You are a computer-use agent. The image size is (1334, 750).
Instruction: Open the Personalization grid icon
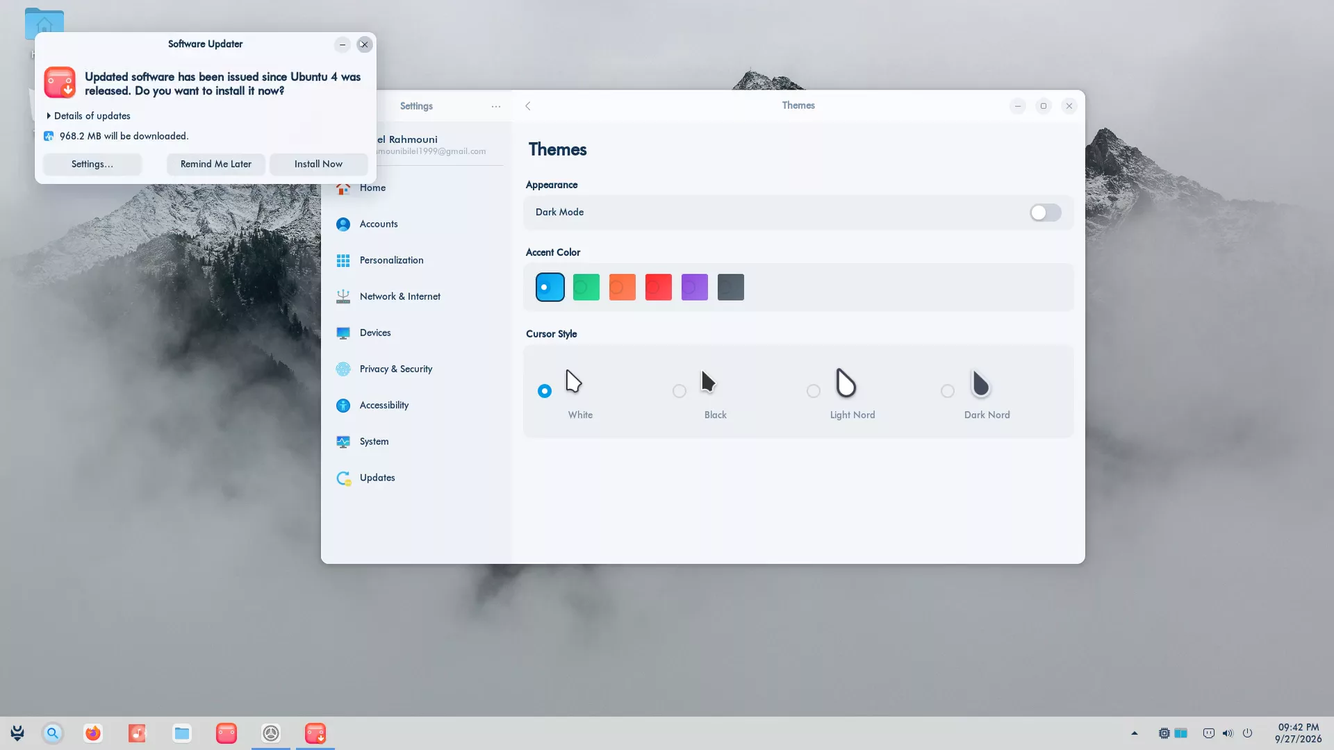coord(343,260)
